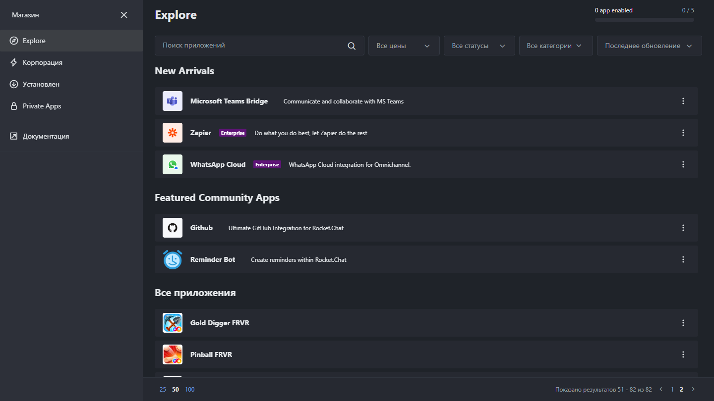Open Microsoft Teams Bridge app title
The image size is (714, 401).
[x=229, y=101]
